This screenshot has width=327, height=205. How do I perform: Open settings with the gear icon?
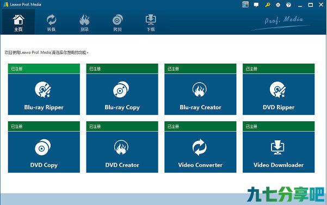point(278,5)
